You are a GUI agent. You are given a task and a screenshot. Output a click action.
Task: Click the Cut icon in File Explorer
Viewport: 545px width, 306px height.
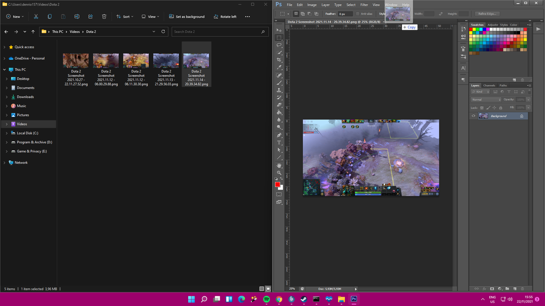point(36,17)
